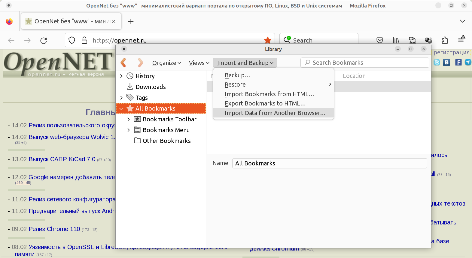
Task: Expand the Bookmarks Toolbar folder
Action: [x=129, y=119]
